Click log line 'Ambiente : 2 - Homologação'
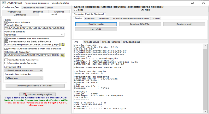The image size is (209, 114). (96, 58)
